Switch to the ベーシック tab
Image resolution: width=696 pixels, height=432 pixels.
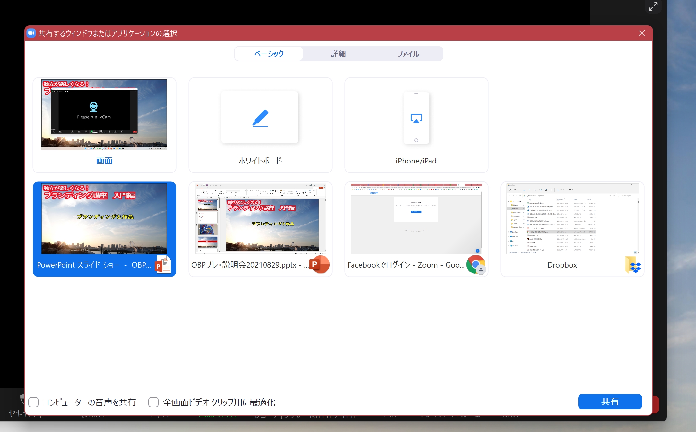[269, 54]
